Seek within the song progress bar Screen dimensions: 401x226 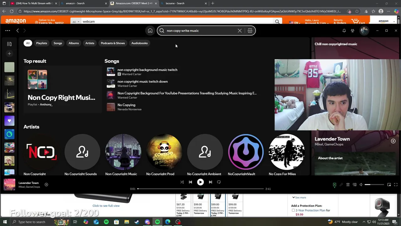click(200, 189)
